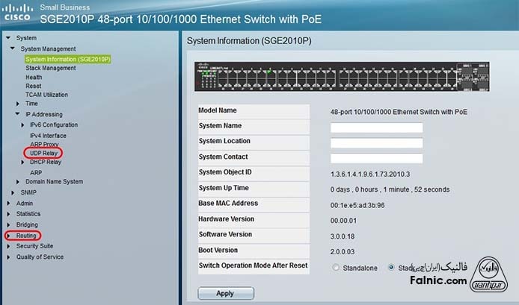This screenshot has width=519, height=305.
Task: Go to TCAM Utilization page
Action: pyautogui.click(x=46, y=95)
